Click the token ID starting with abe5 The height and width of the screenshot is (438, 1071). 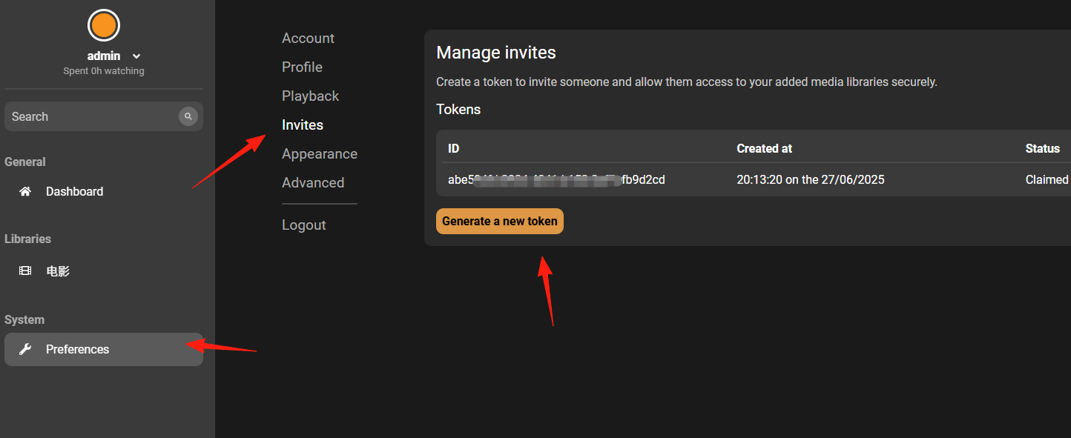point(556,179)
